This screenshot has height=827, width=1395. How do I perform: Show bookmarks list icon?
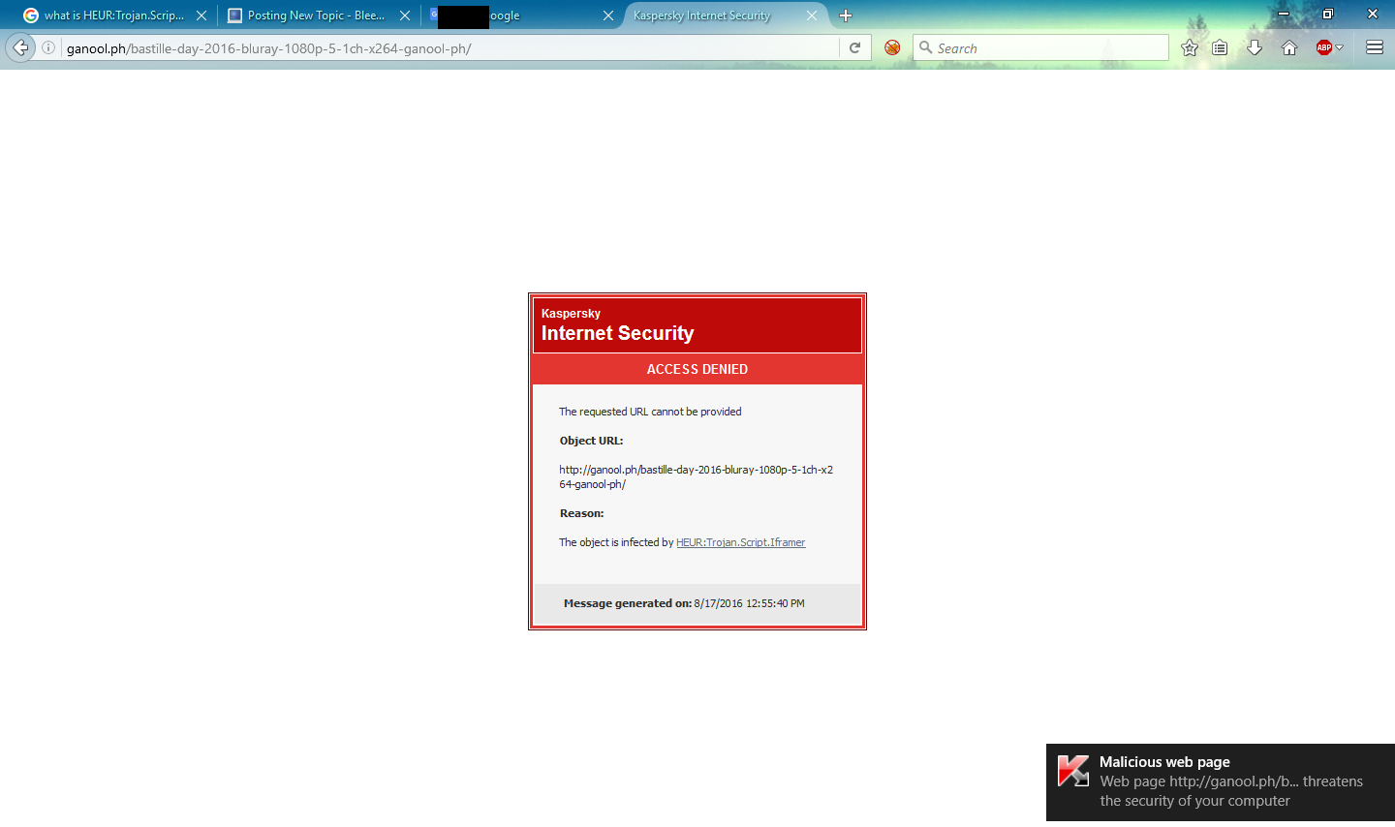coord(1220,47)
